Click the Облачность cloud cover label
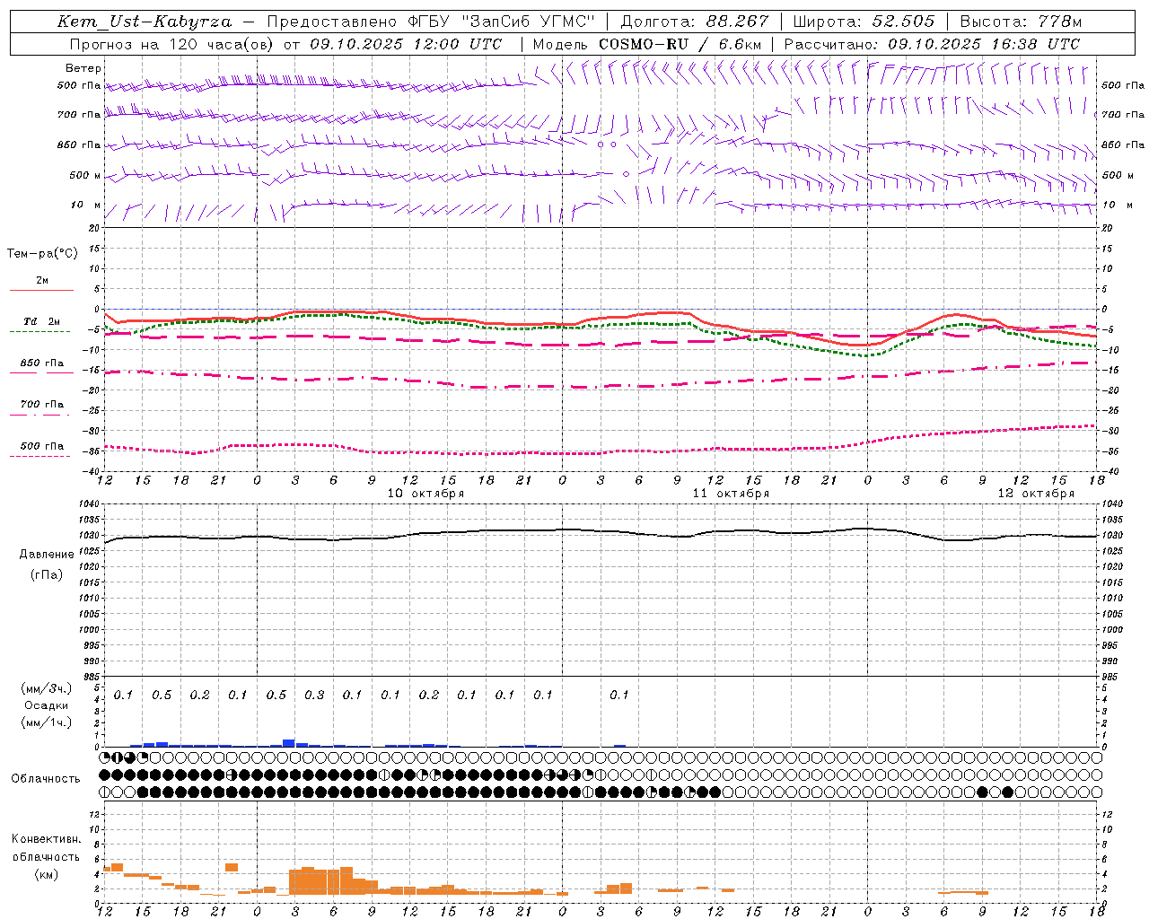Image resolution: width=1149 pixels, height=919 pixels. click(x=46, y=779)
